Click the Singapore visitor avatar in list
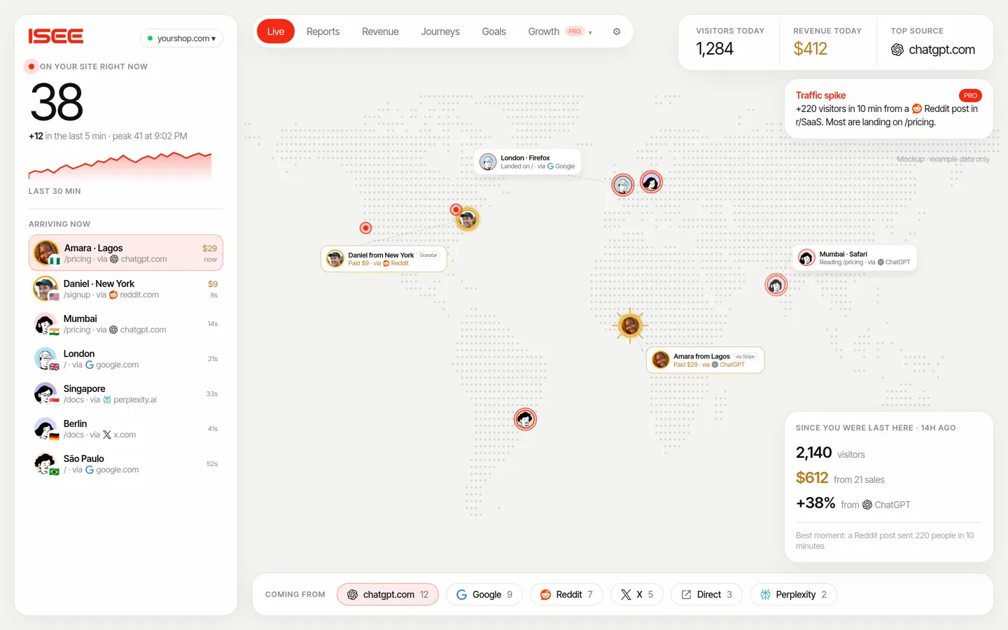1008x630 pixels. (46, 394)
